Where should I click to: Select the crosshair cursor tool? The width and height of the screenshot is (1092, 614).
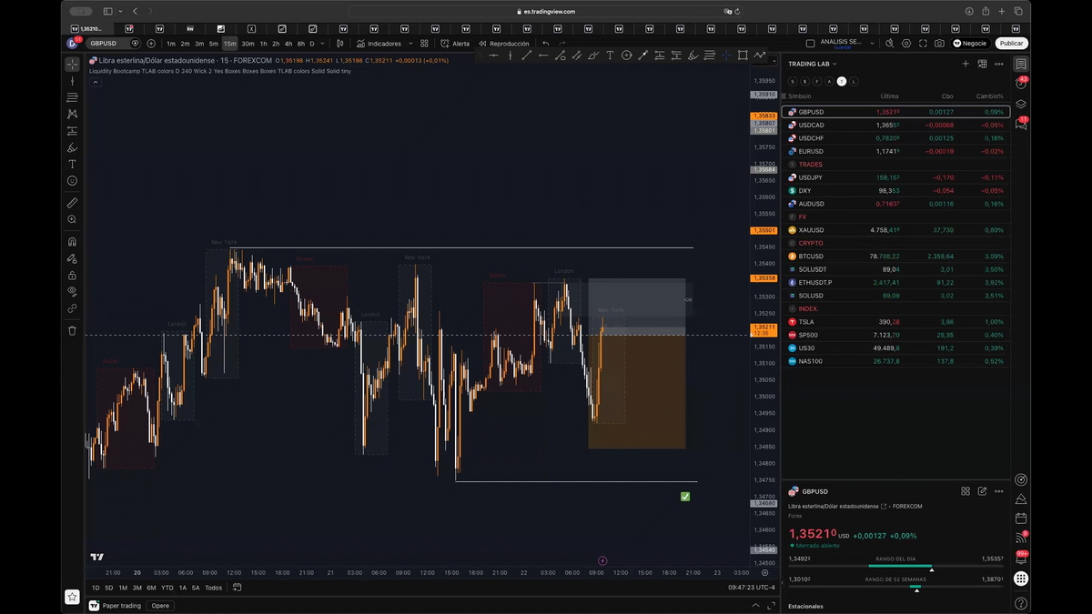pyautogui.click(x=72, y=65)
